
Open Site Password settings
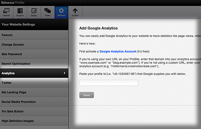(34, 54)
